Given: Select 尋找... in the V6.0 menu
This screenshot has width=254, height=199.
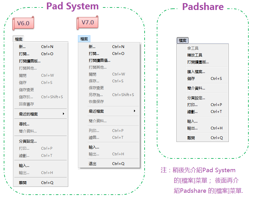Looking at the screenshot, I should (x=24, y=124).
